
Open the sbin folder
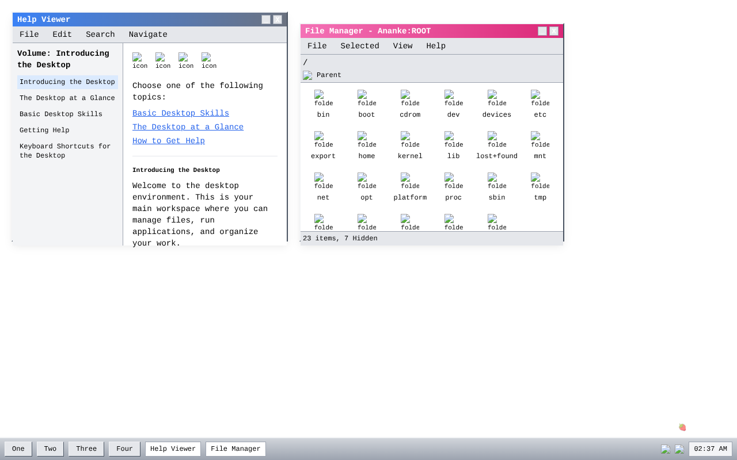click(496, 187)
